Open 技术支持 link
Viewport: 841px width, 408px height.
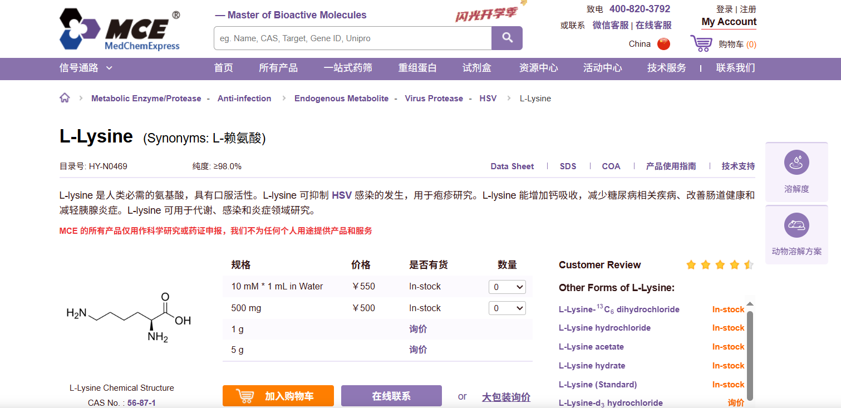738,166
